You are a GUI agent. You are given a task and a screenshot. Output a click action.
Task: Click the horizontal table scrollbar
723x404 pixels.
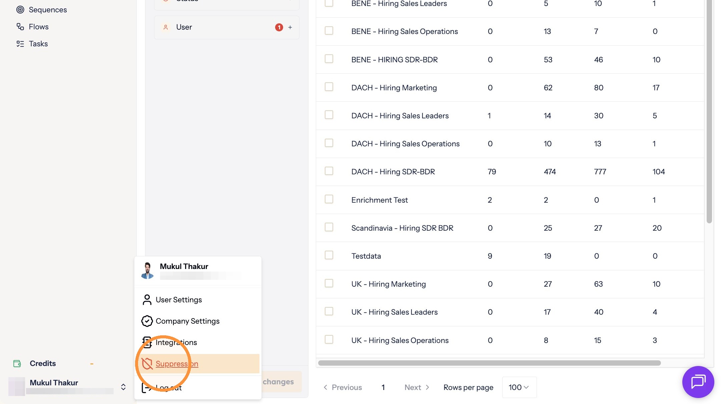click(489, 363)
